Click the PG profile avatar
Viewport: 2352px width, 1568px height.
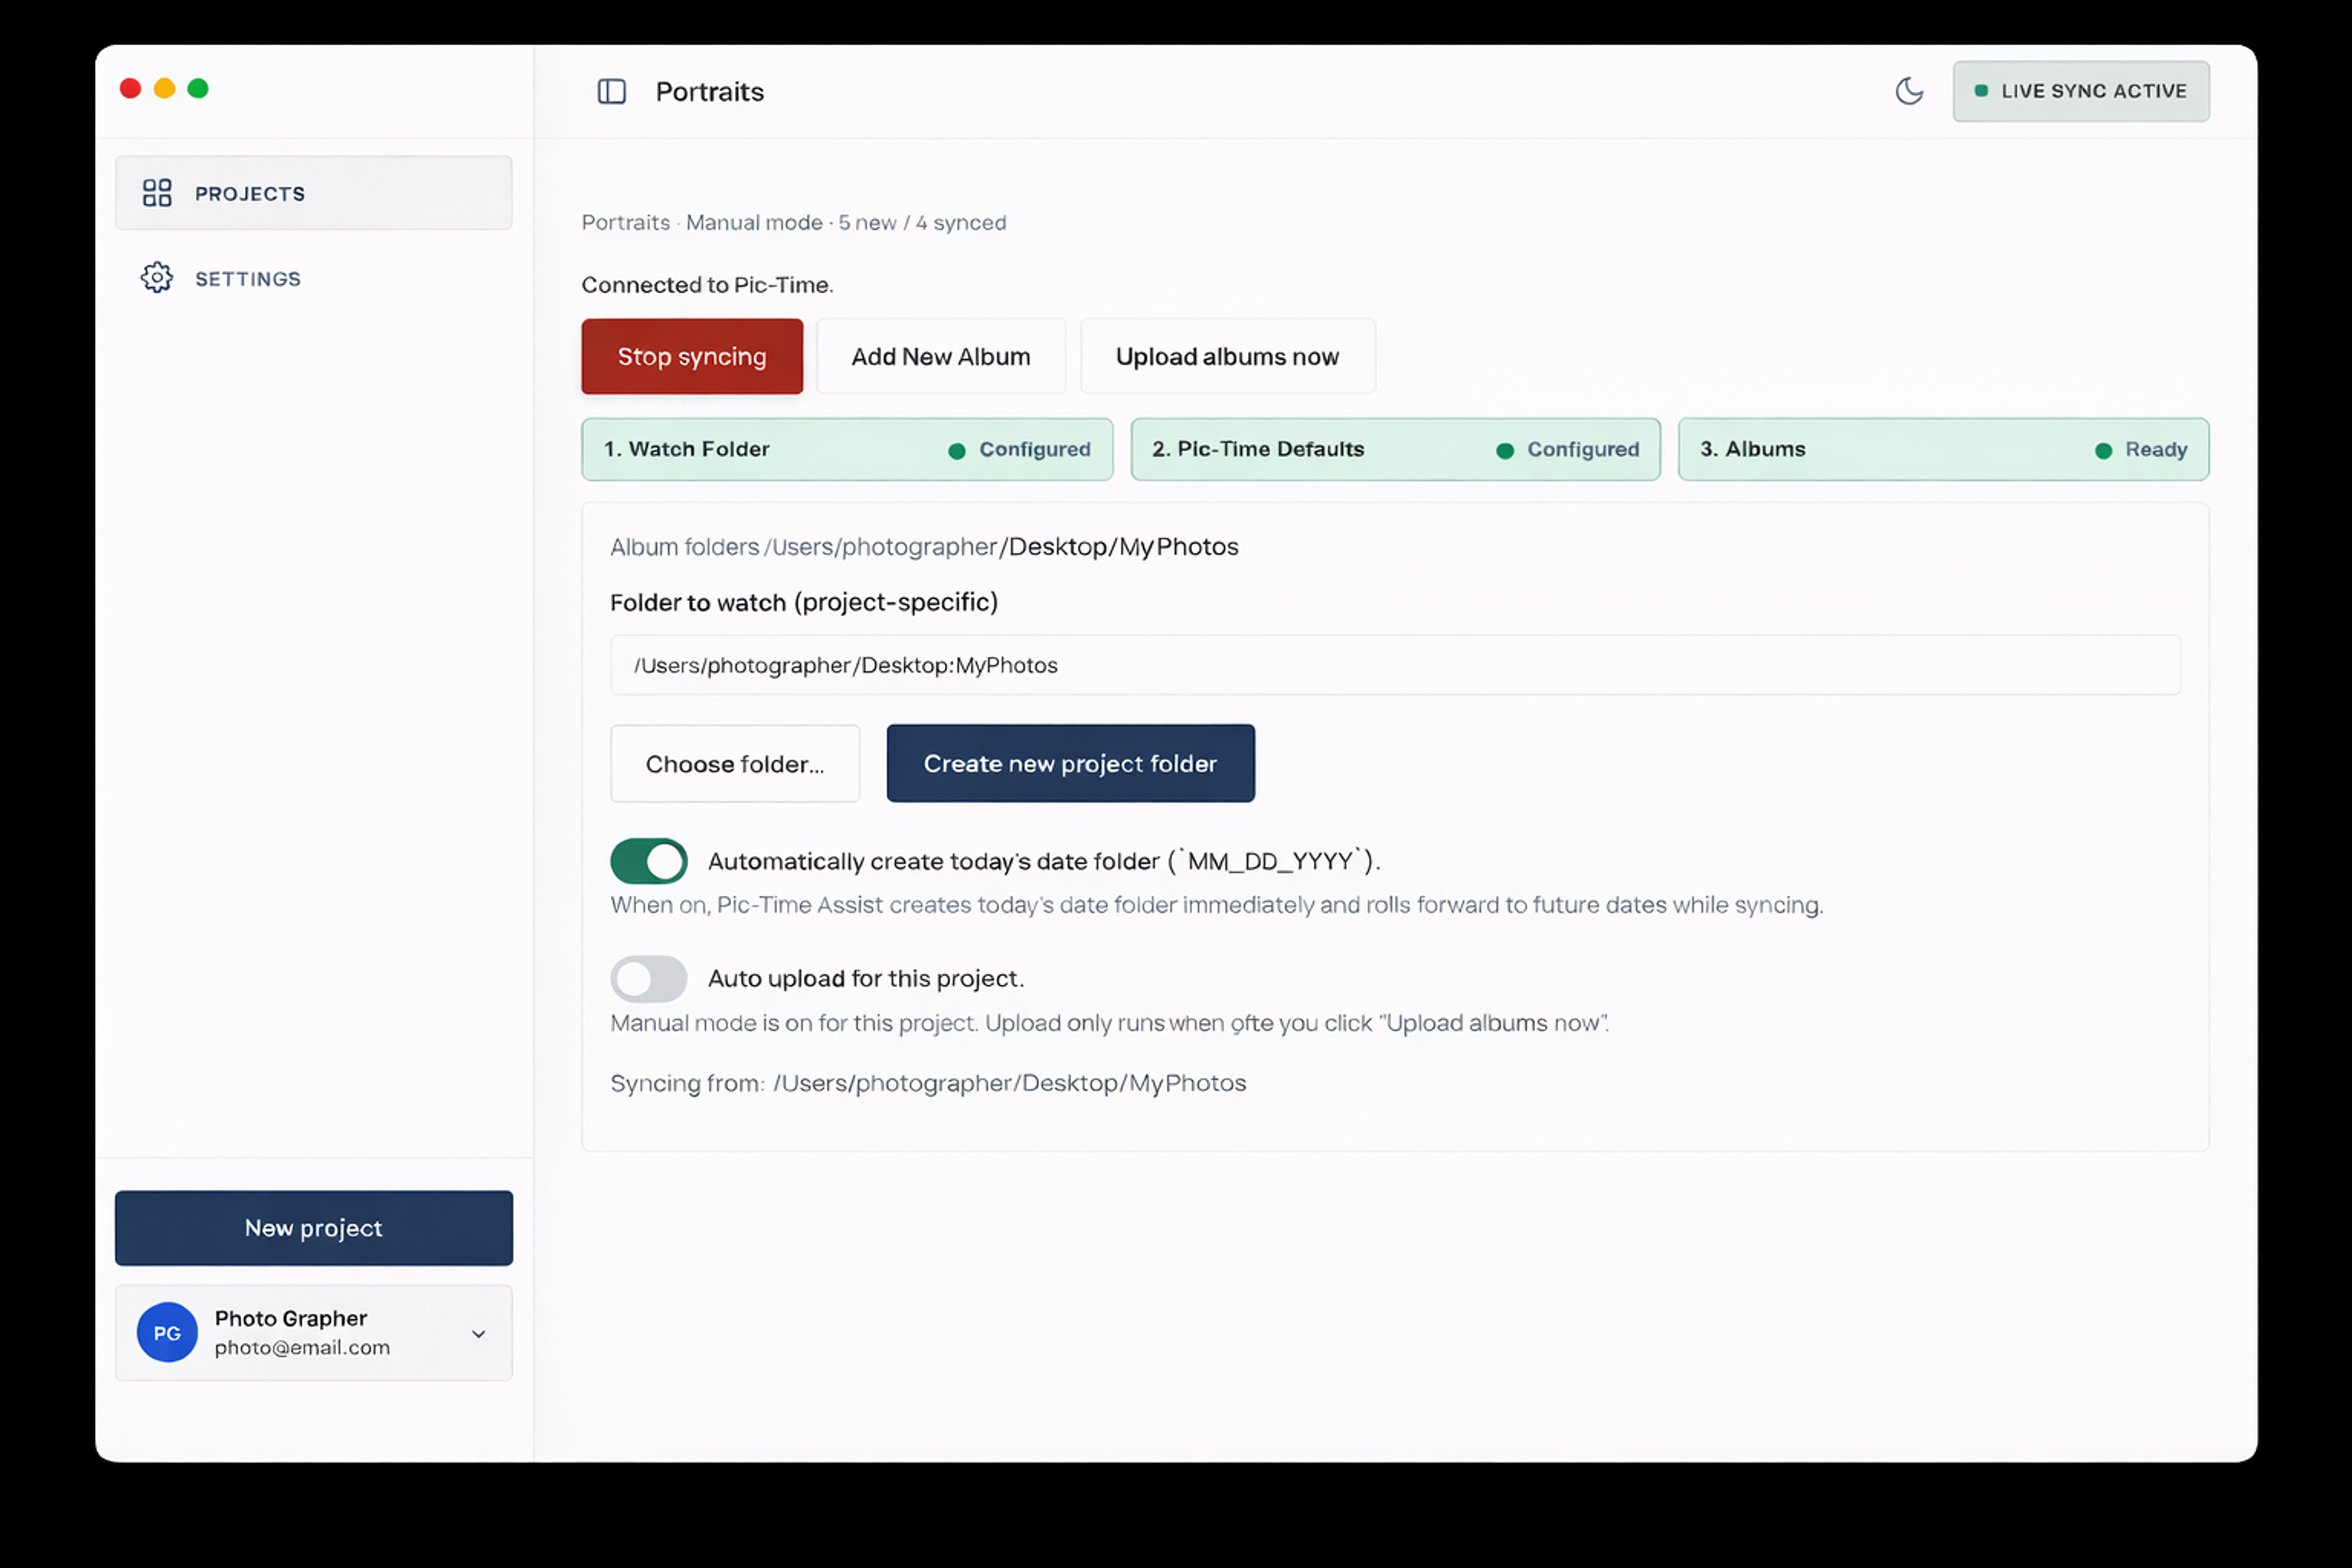tap(167, 1332)
